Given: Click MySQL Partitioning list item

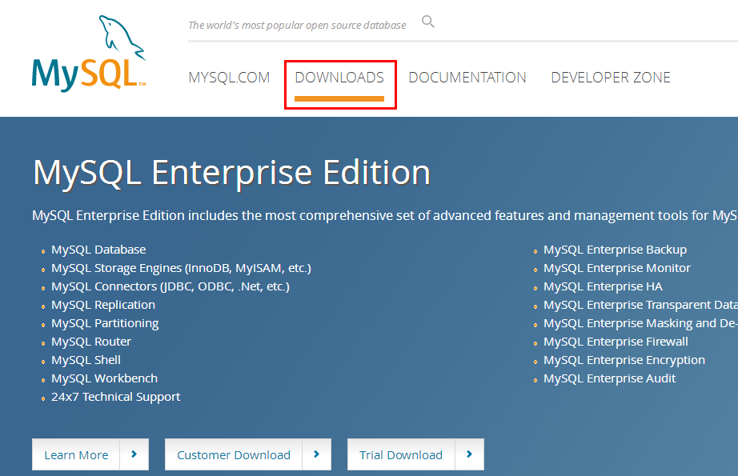Looking at the screenshot, I should click(x=105, y=324).
